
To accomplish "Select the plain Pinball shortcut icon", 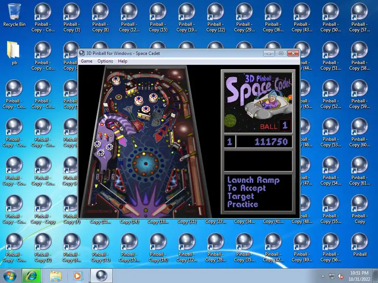I will pyautogui.click(x=360, y=245).
